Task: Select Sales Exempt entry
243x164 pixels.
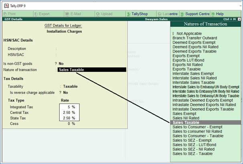Action: [x=184, y=113]
